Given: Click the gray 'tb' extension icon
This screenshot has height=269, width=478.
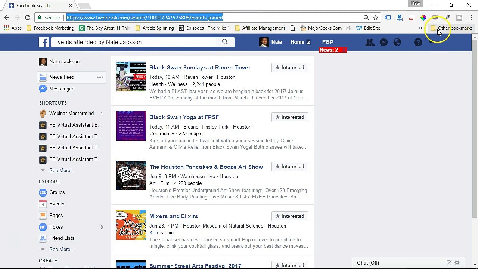Looking at the screenshot, I should click(x=459, y=18).
